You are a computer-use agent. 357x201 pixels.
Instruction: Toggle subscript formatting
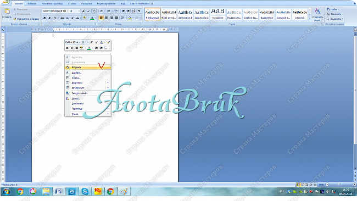tap(68, 18)
